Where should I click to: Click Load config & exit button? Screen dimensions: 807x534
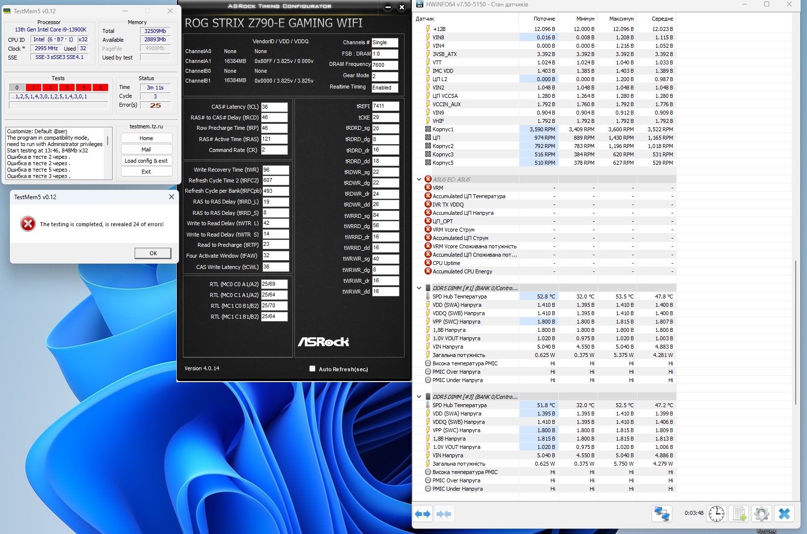pos(146,161)
